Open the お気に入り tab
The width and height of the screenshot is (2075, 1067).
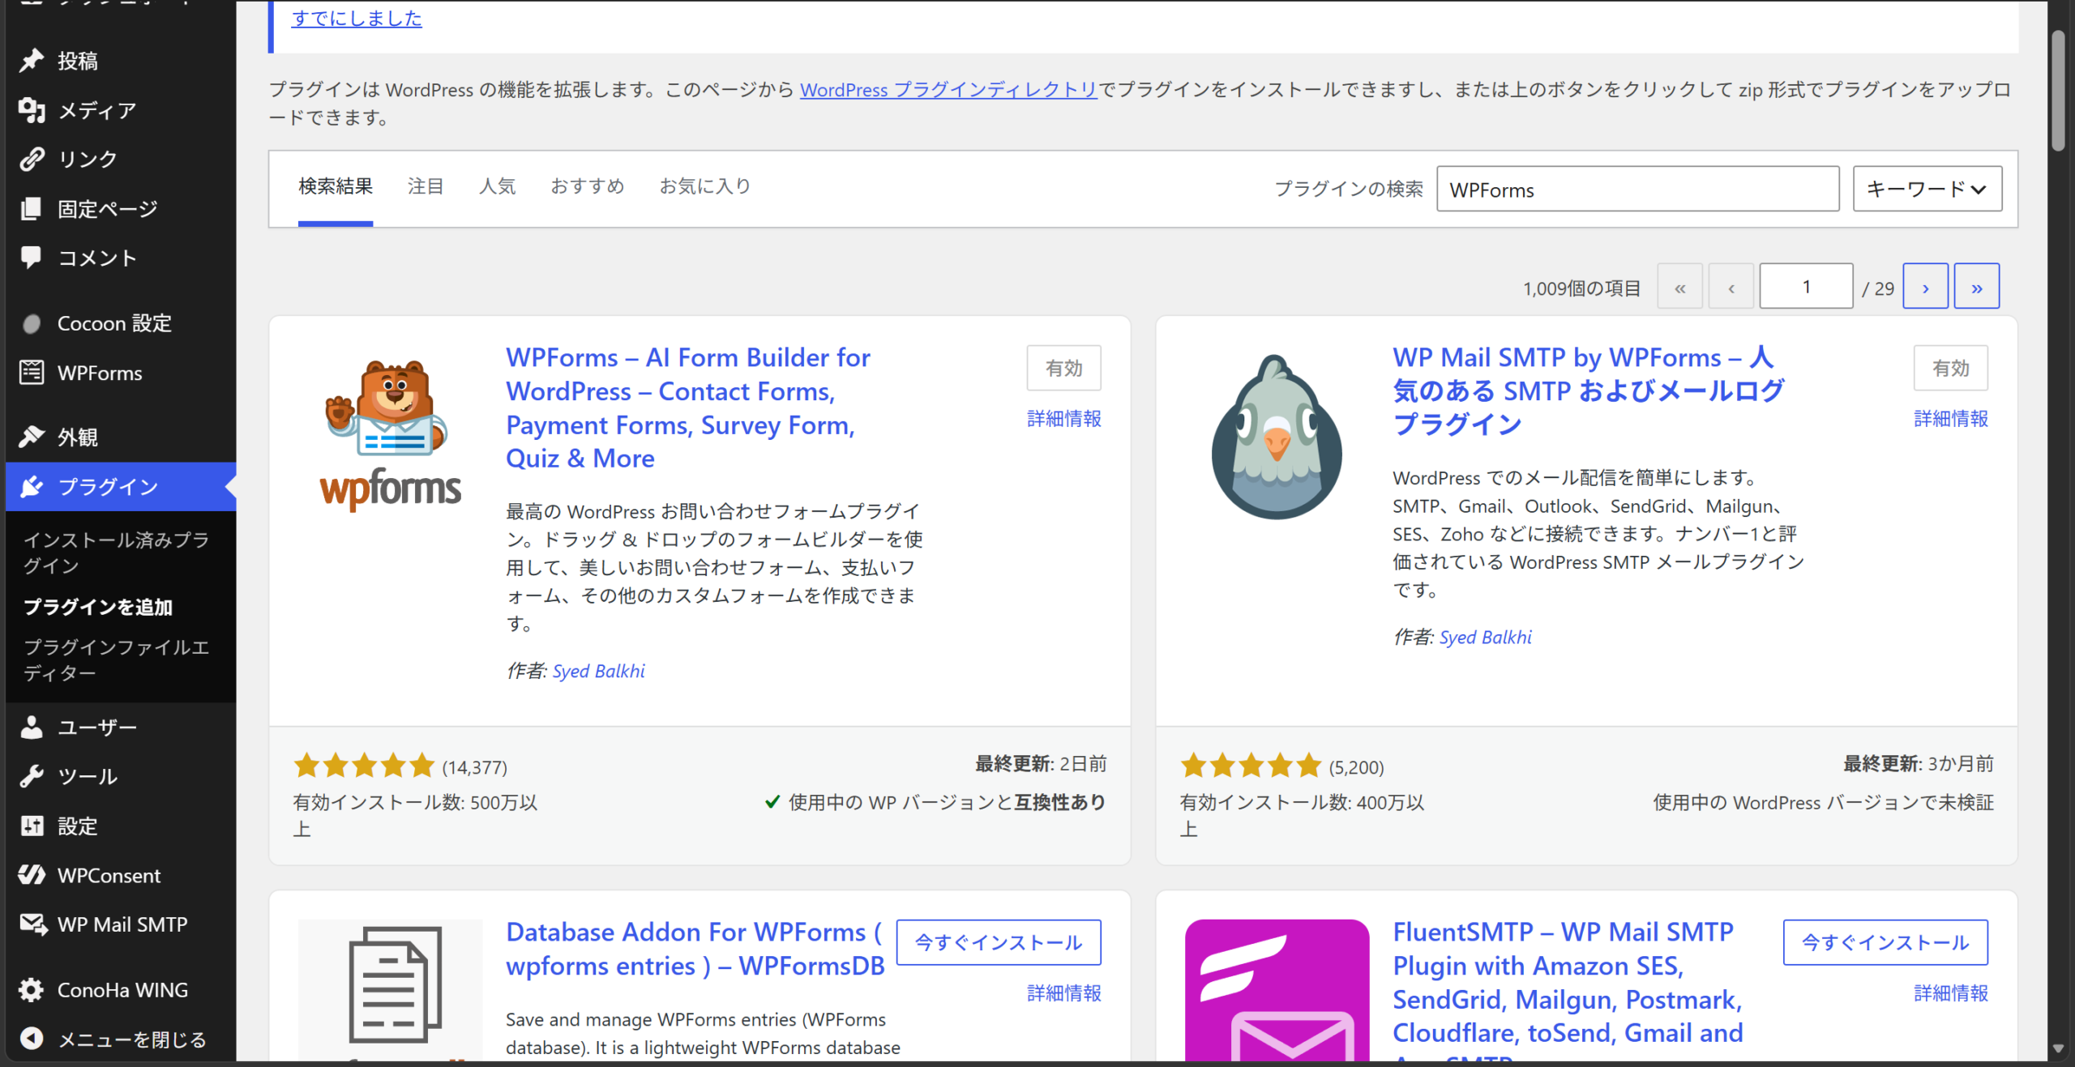point(705,187)
